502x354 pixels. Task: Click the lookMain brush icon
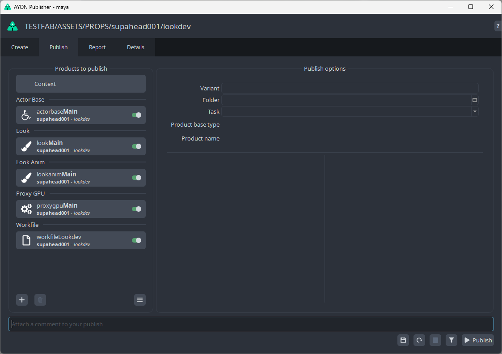(x=26, y=146)
